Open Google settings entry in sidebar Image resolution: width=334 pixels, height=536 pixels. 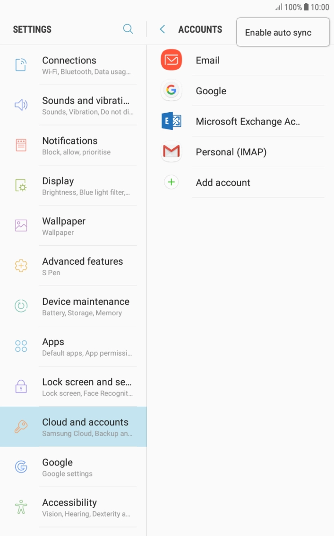(x=73, y=467)
